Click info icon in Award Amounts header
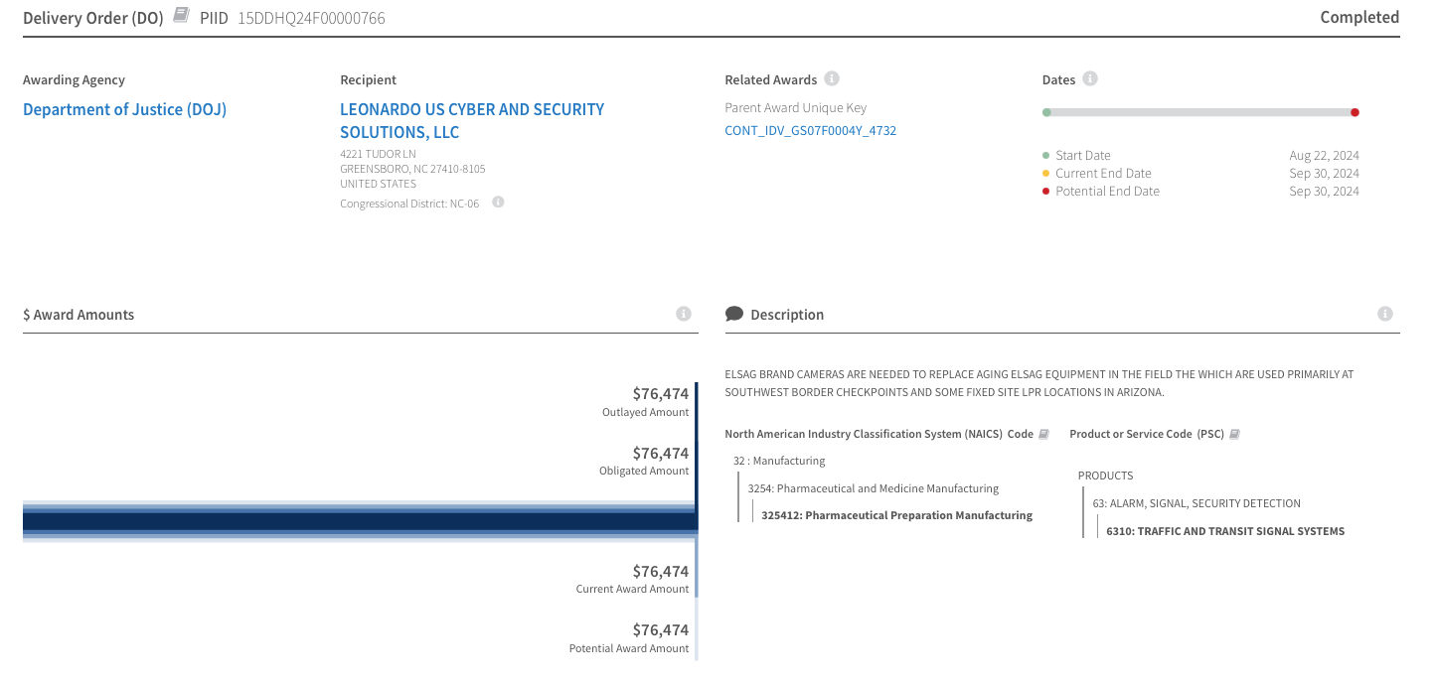The image size is (1435, 682). 684,314
